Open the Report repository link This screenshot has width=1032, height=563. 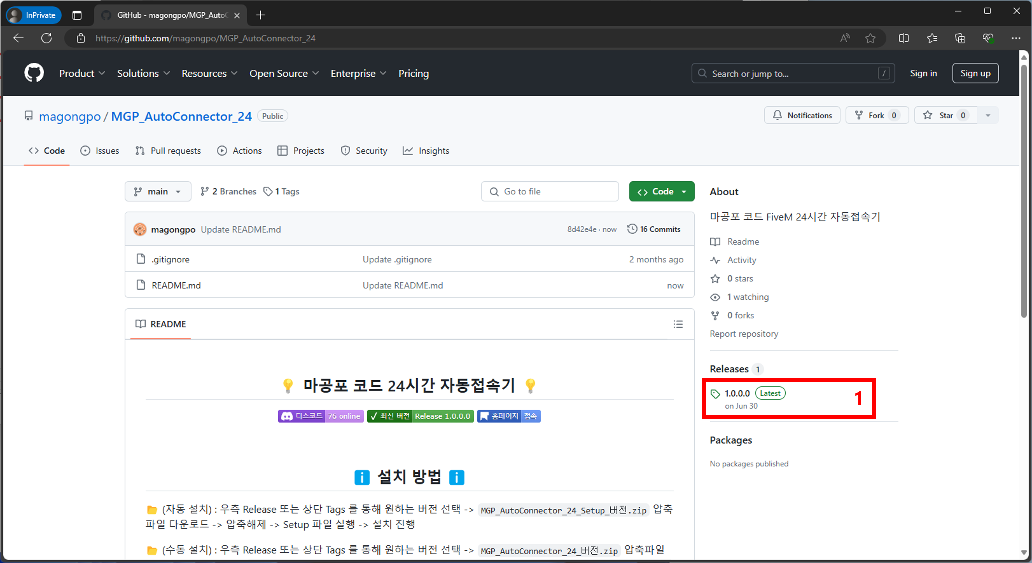[744, 334]
